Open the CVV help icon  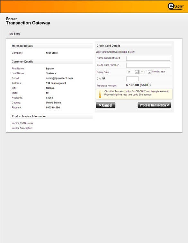tap(103, 78)
